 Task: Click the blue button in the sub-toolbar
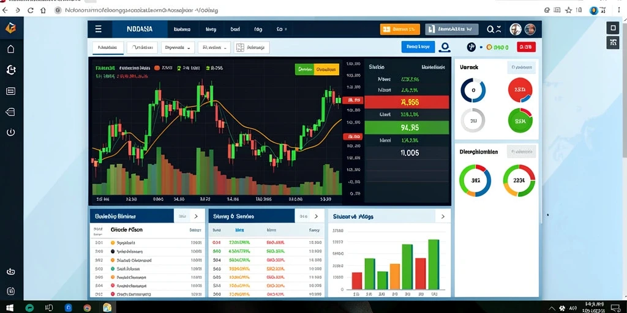[418, 46]
